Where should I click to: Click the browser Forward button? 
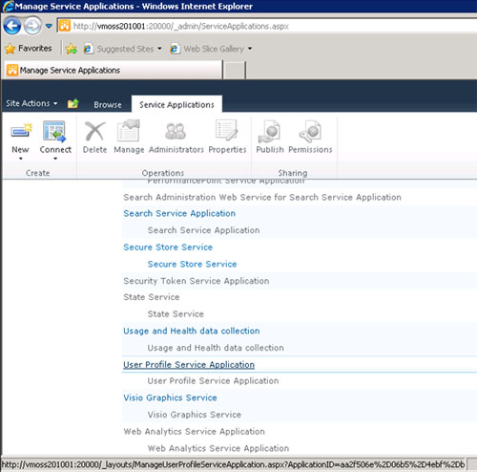32,26
